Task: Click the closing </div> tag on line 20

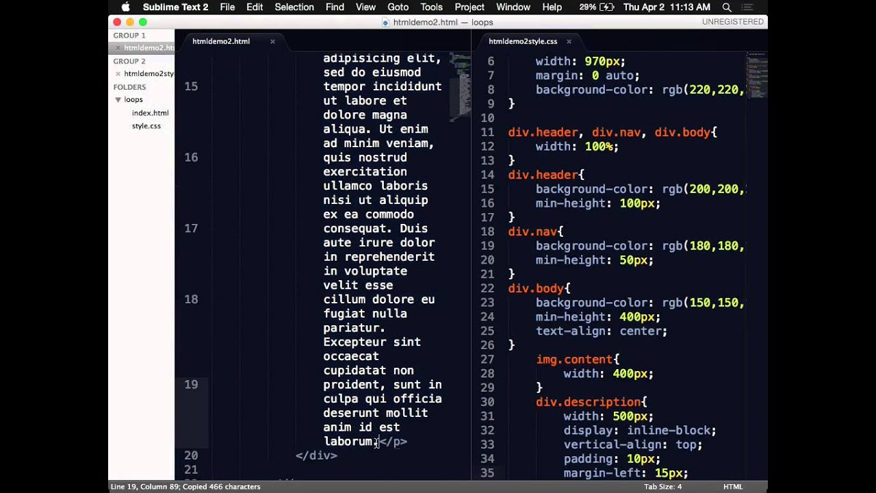Action: (316, 455)
